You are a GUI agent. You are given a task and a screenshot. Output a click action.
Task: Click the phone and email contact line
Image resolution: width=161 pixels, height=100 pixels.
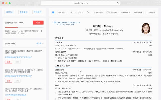point(103,30)
